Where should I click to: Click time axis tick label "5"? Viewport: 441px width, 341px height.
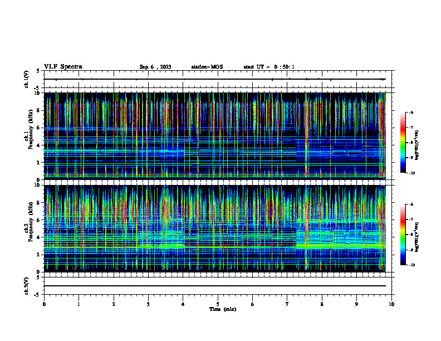click(x=218, y=304)
